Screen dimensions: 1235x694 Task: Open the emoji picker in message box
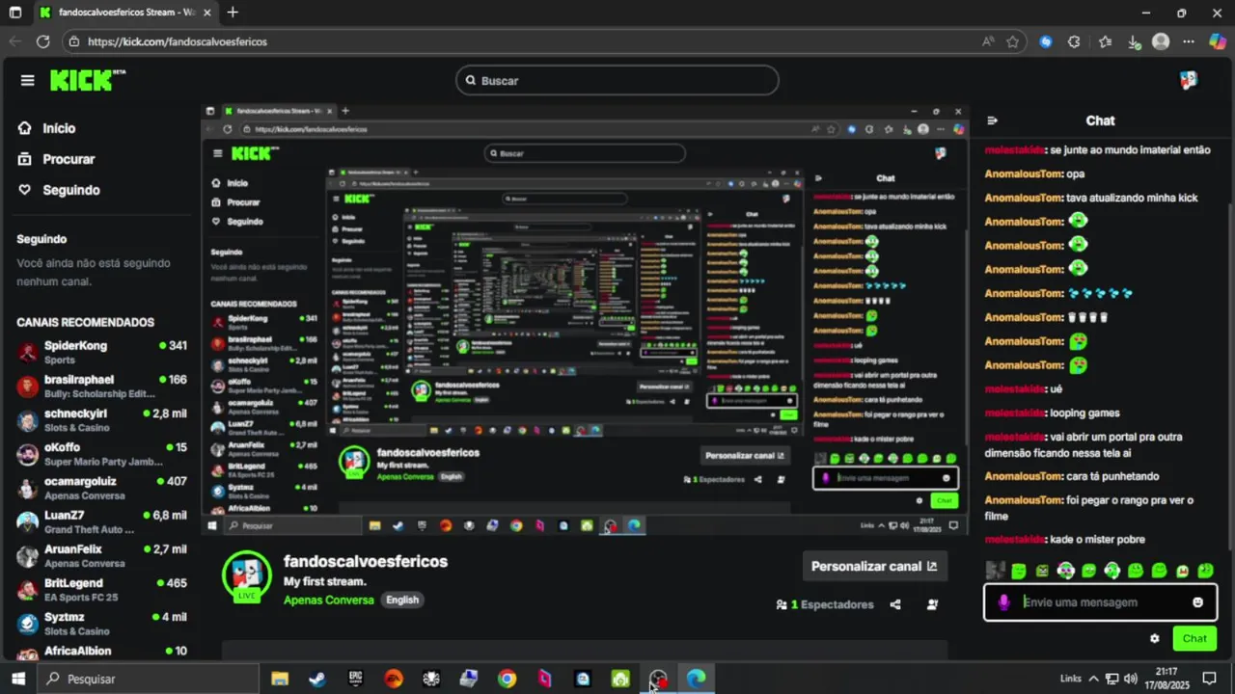(x=1197, y=602)
